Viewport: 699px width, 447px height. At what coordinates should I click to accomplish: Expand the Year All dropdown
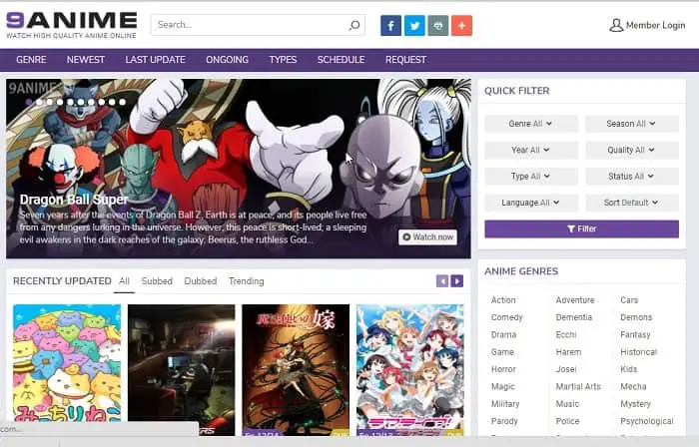pos(531,150)
